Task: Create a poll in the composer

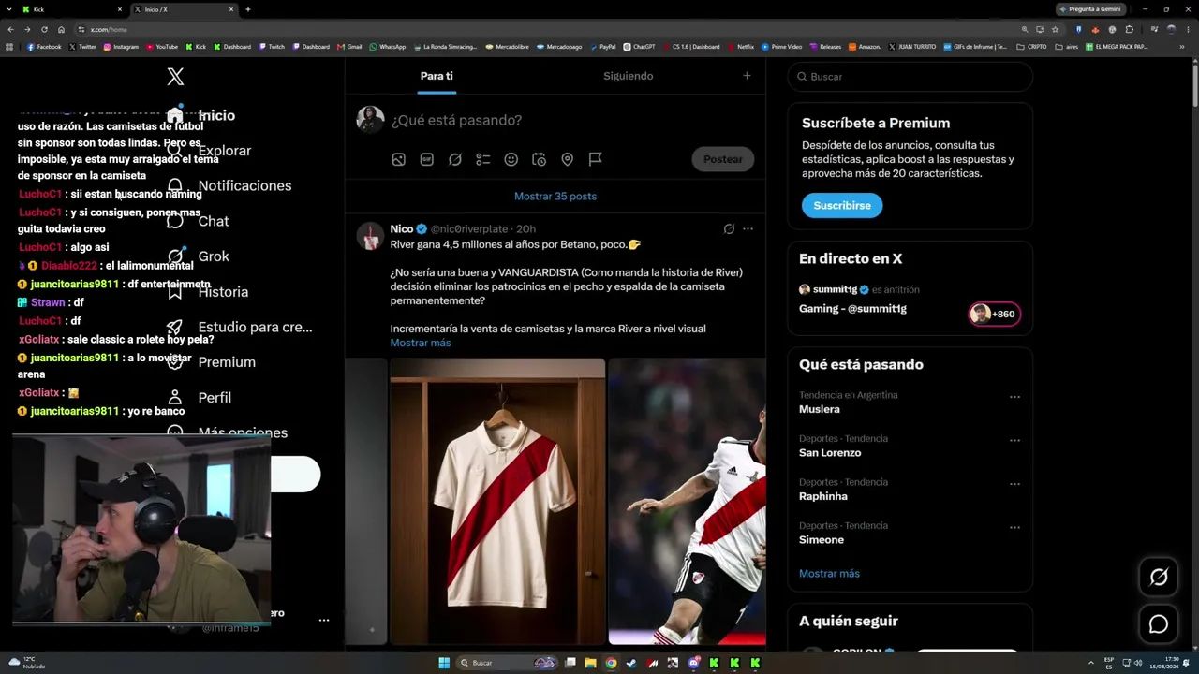Action: 482,159
